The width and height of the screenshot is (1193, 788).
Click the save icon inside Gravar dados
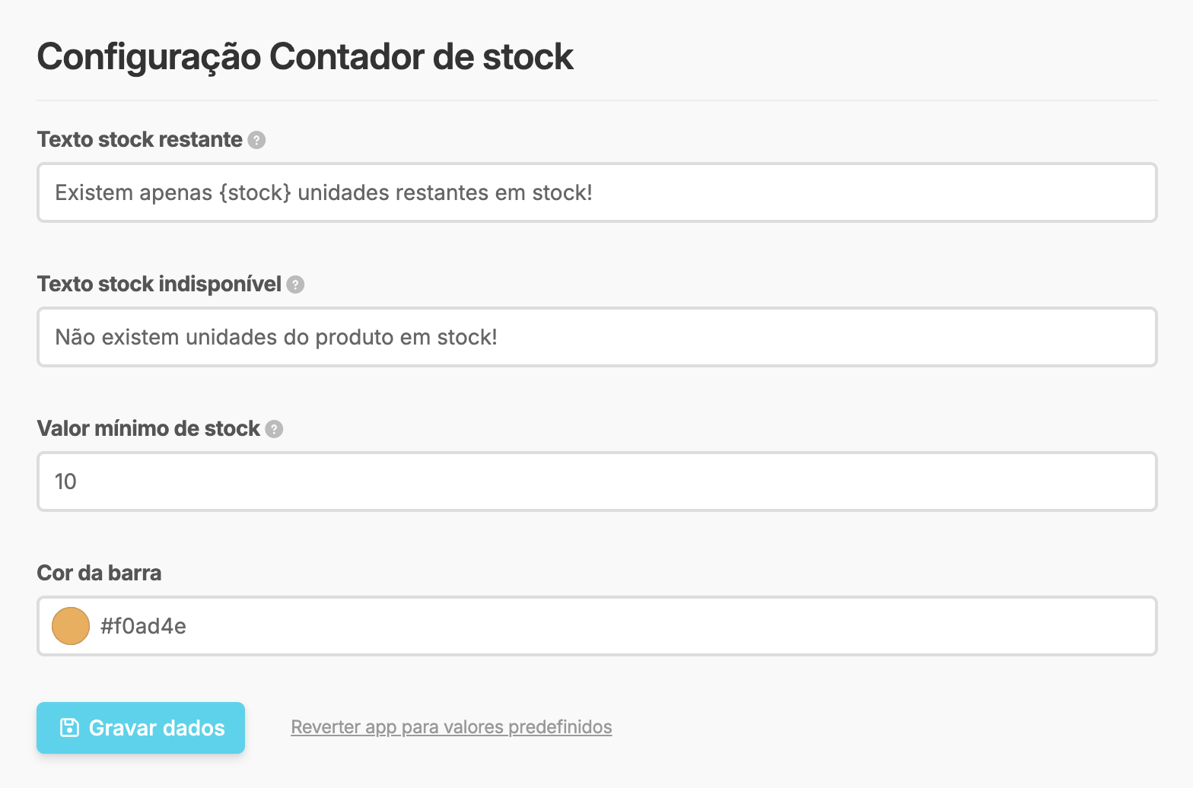point(71,727)
